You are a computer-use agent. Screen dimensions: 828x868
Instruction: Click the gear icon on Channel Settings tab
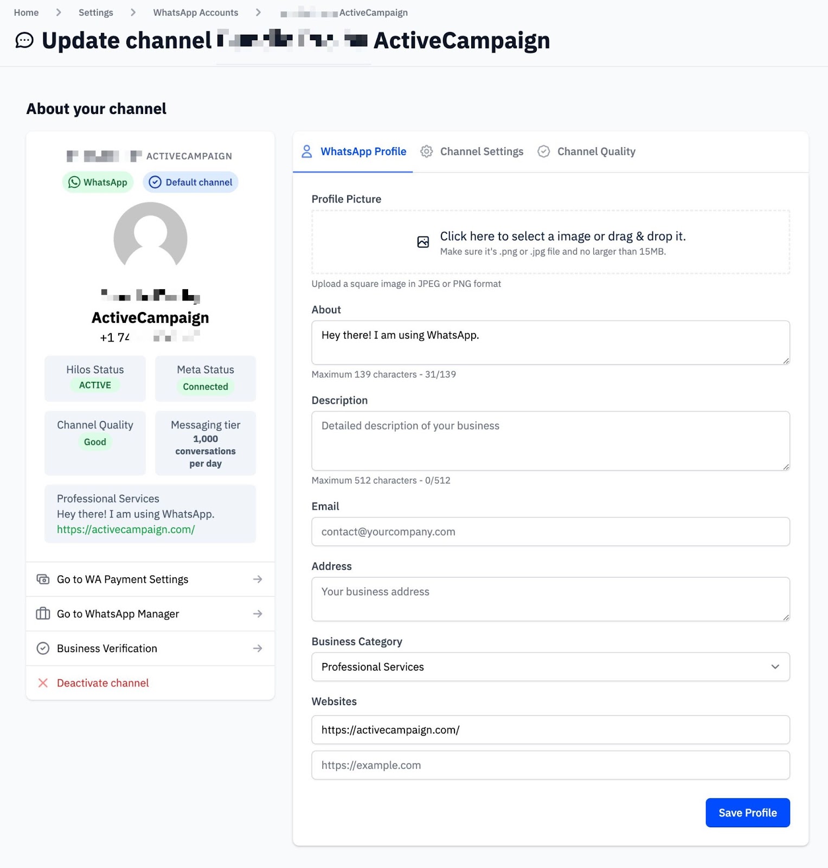(x=427, y=151)
